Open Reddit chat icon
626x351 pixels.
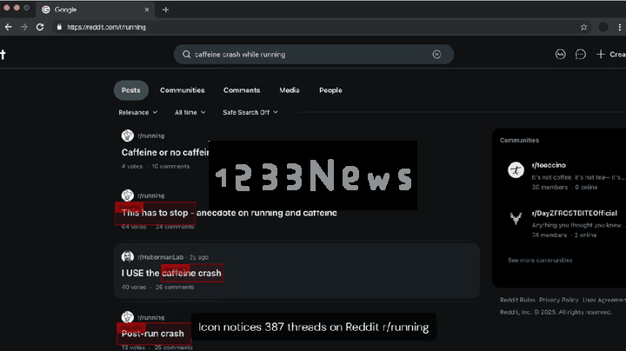pyautogui.click(x=581, y=54)
